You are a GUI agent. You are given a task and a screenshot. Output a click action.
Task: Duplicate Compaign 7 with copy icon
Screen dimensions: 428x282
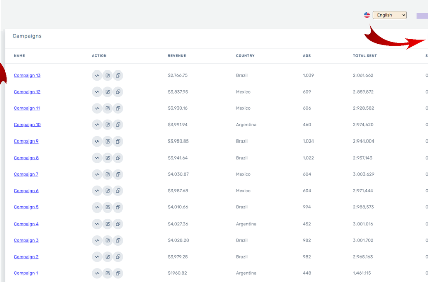click(118, 174)
